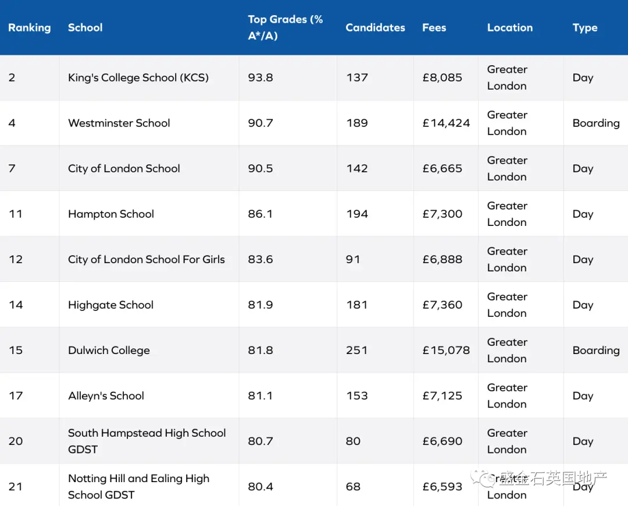Viewport: 628px width, 506px height.
Task: Click the Type column header
Action: [x=585, y=28]
